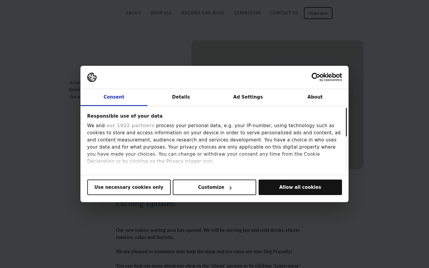Click the Exciting Updates heading
Screen dimensions: 429x268
[146, 204]
